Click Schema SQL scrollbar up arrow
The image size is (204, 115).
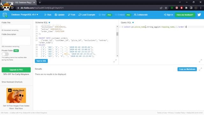click(117, 27)
